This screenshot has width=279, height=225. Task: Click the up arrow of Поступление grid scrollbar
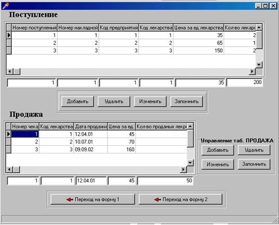[x=259, y=27]
